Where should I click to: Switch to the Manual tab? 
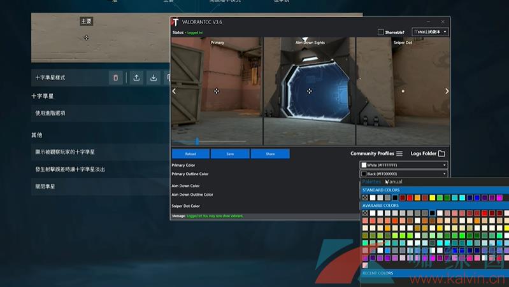[394, 181]
